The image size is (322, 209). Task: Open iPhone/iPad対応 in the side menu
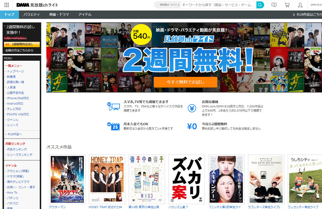tap(18, 98)
